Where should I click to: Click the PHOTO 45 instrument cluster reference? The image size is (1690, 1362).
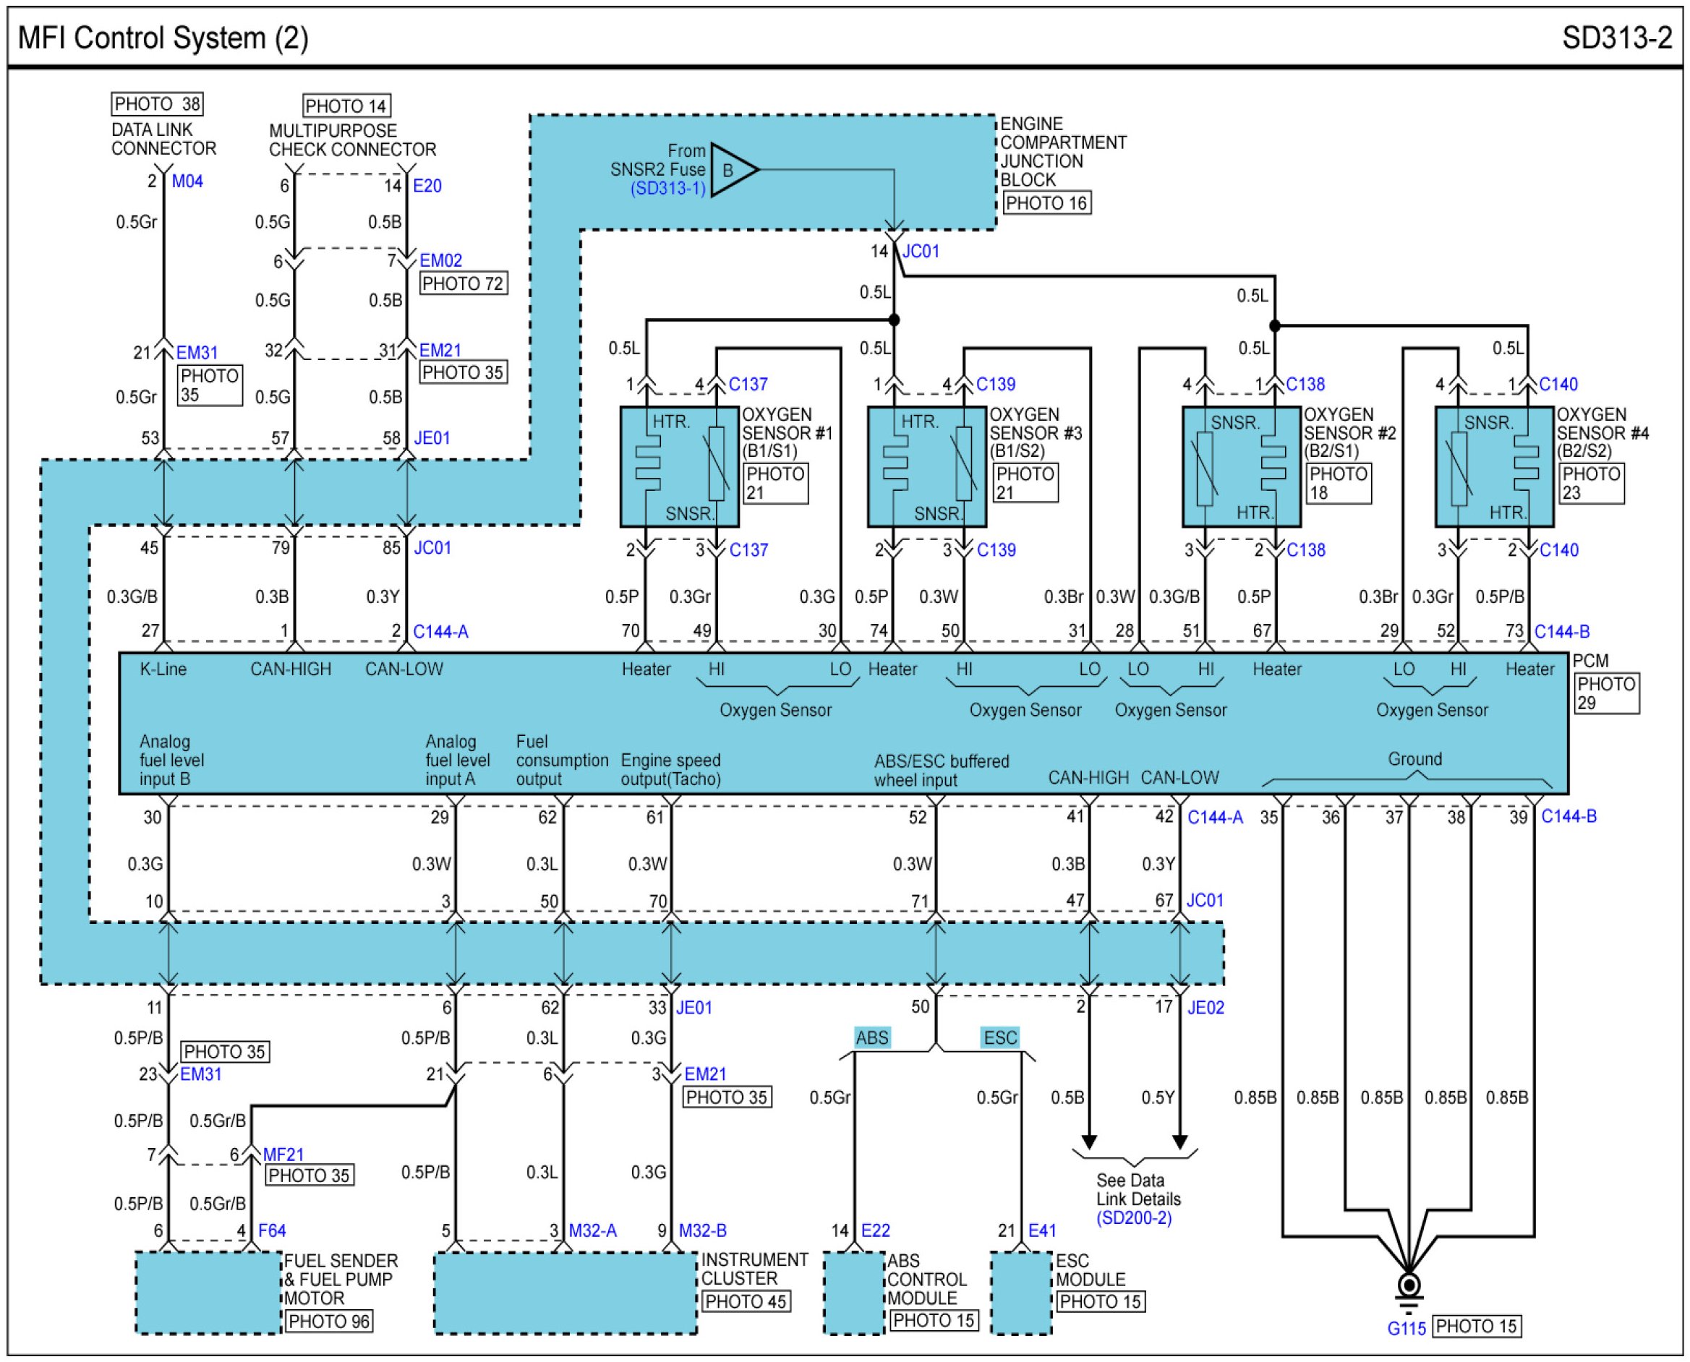(746, 1303)
